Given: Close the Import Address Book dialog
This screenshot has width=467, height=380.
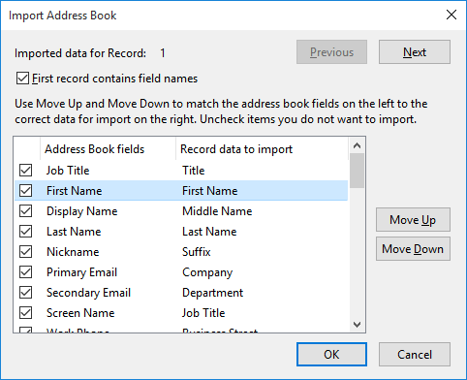Looking at the screenshot, I should pyautogui.click(x=451, y=15).
